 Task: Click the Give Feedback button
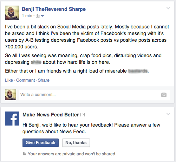(x=40, y=143)
